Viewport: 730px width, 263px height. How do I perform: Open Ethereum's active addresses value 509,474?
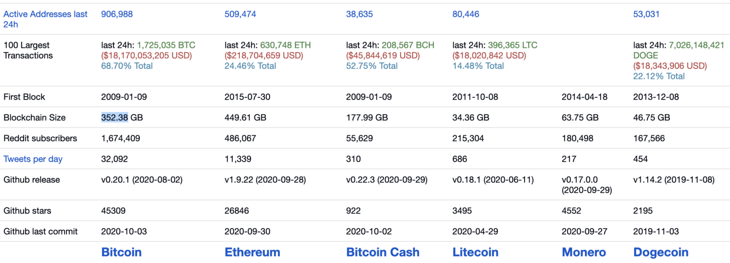pyautogui.click(x=240, y=14)
